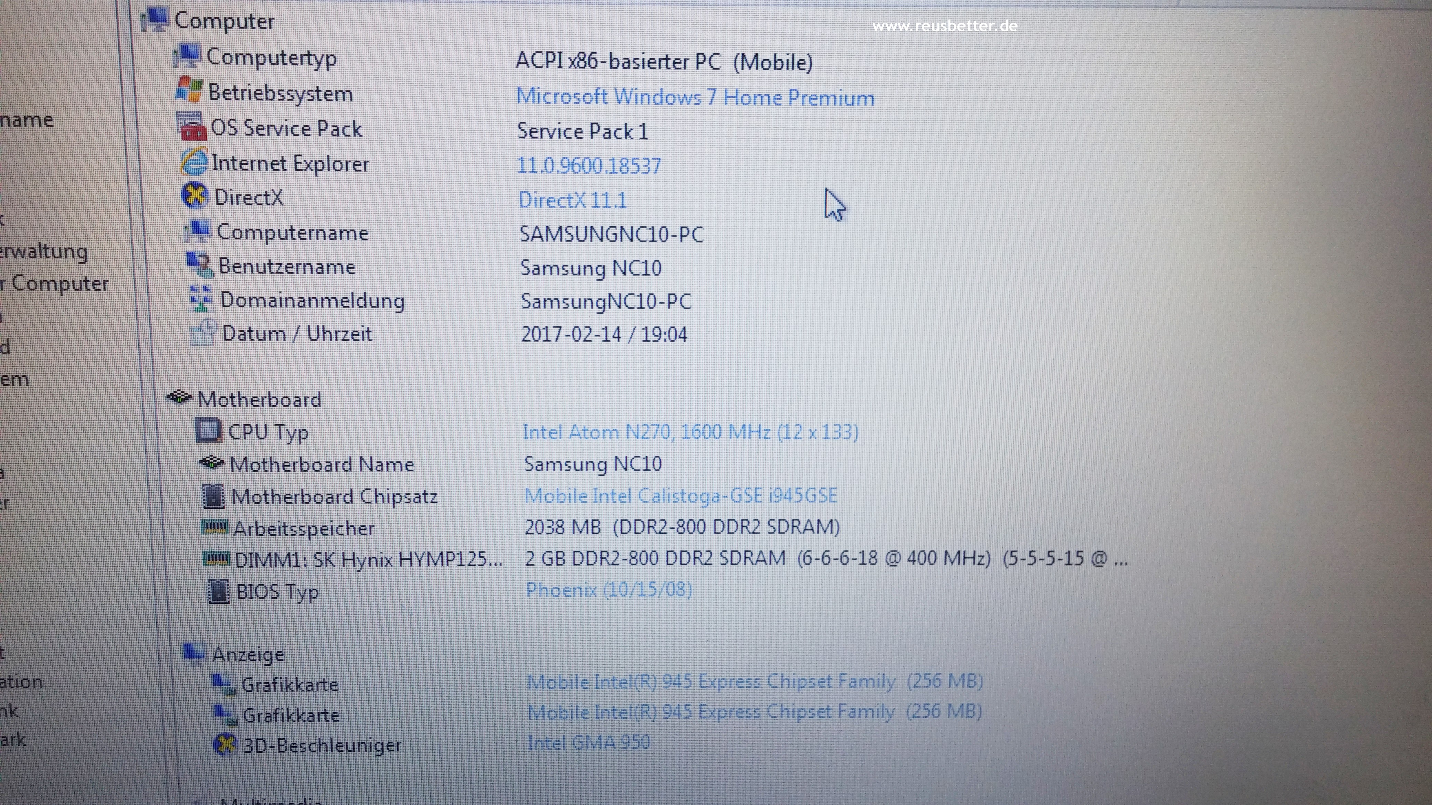Viewport: 1432px width, 805px height.
Task: Open the Microsoft Windows 7 Home Premium link
Action: coord(695,97)
